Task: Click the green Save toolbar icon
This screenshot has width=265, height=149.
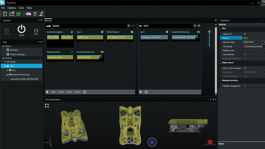Action: (x=18, y=14)
